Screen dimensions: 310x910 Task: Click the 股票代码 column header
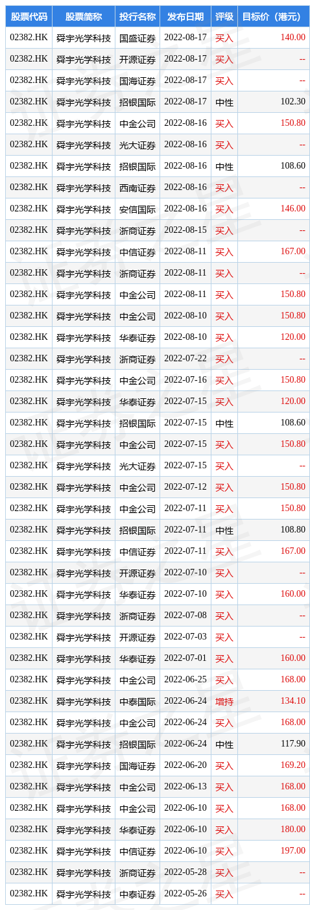tap(29, 16)
